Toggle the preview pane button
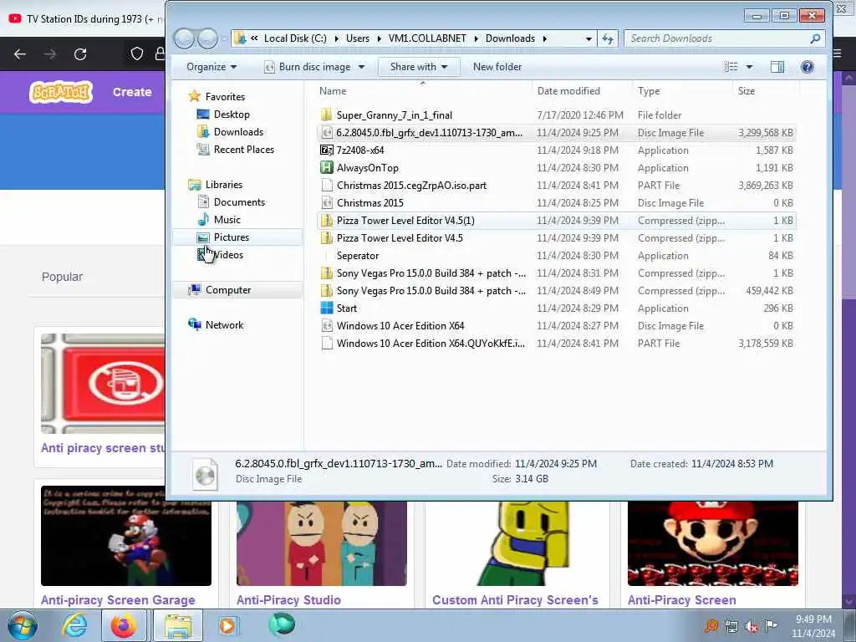This screenshot has height=642, width=856. pos(777,67)
